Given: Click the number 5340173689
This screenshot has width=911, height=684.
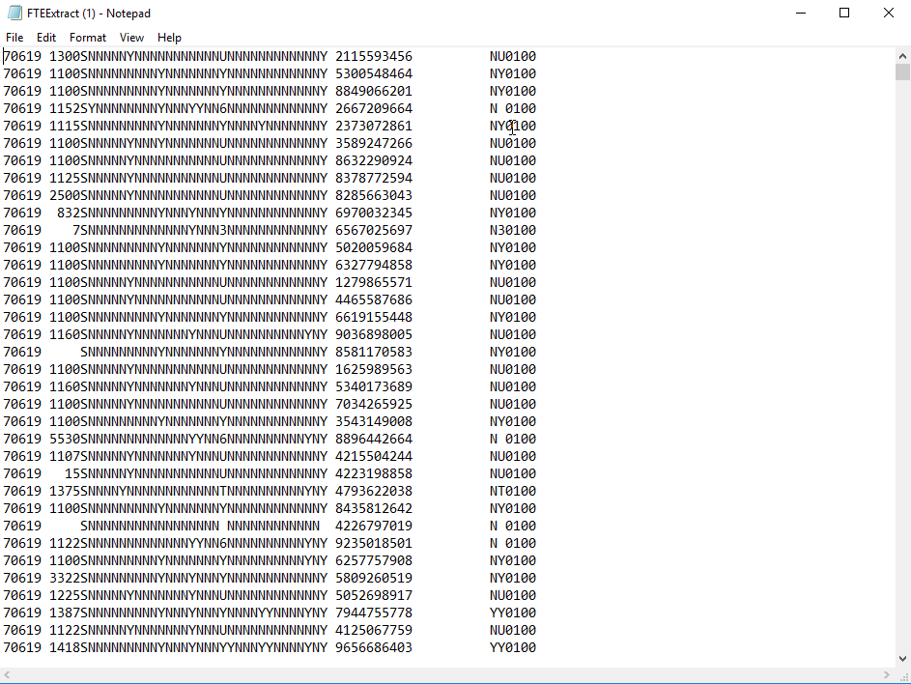Looking at the screenshot, I should (374, 387).
